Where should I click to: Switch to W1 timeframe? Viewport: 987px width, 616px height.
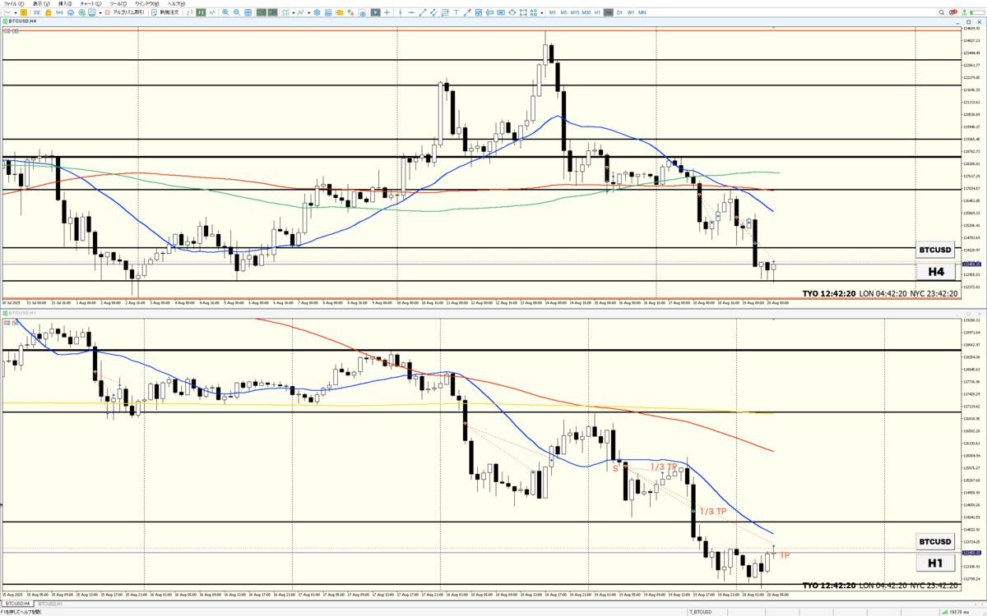pos(631,12)
